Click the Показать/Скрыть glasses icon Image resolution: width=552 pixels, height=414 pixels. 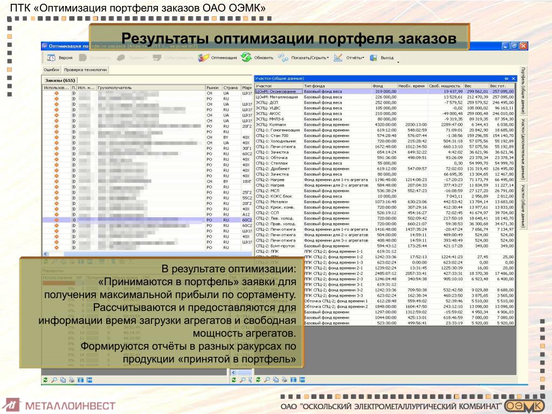(282, 58)
